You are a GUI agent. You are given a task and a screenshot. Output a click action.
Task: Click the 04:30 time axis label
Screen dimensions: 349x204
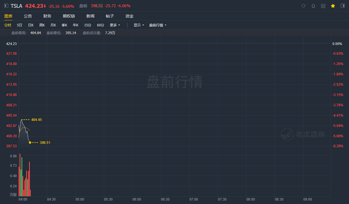[51, 199]
